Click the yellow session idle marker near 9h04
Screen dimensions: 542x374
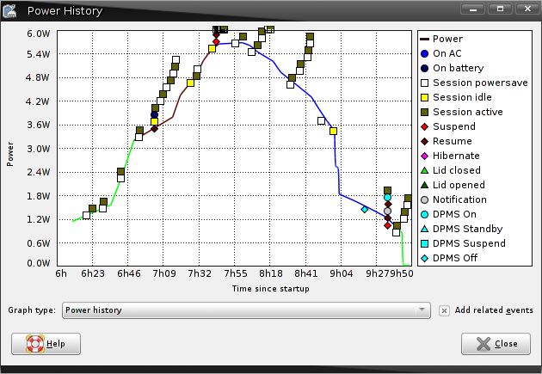coord(333,131)
